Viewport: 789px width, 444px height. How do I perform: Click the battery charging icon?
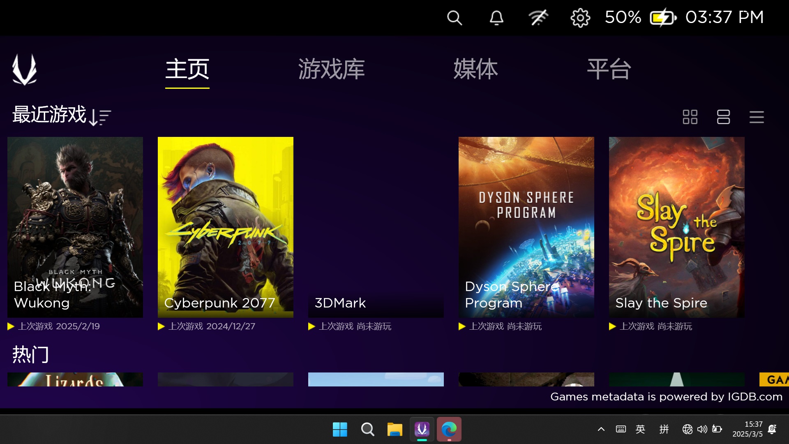663,18
